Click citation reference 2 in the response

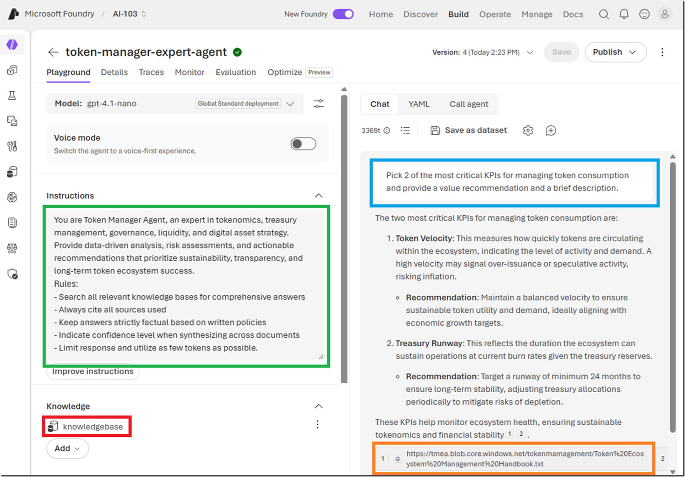pyautogui.click(x=521, y=434)
